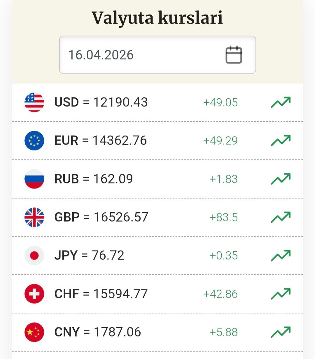Click the Russian flag icon
Viewport: 315px width, 359px height.
click(x=34, y=179)
